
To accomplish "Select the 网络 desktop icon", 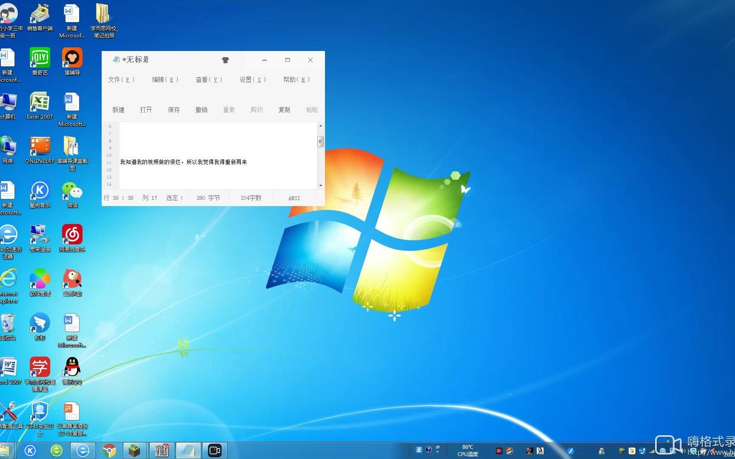I will pyautogui.click(x=8, y=150).
